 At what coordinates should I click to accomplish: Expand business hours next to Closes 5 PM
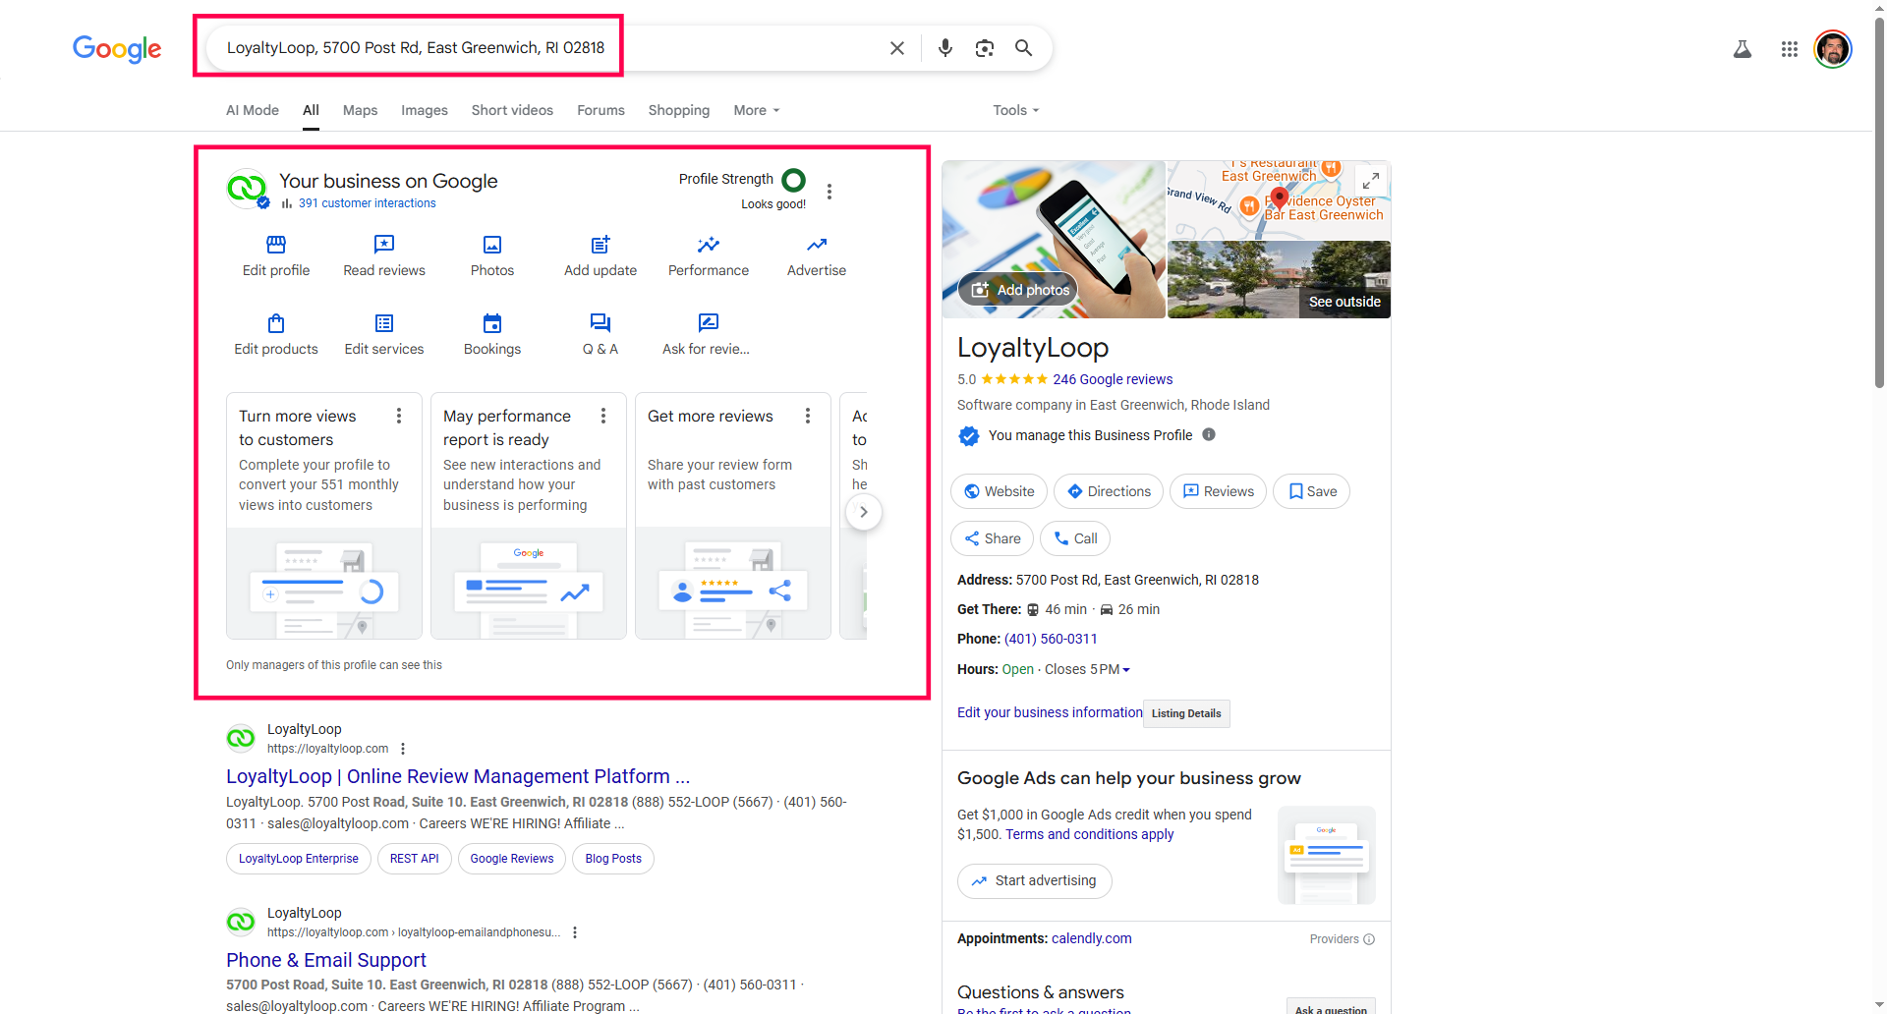point(1126,670)
